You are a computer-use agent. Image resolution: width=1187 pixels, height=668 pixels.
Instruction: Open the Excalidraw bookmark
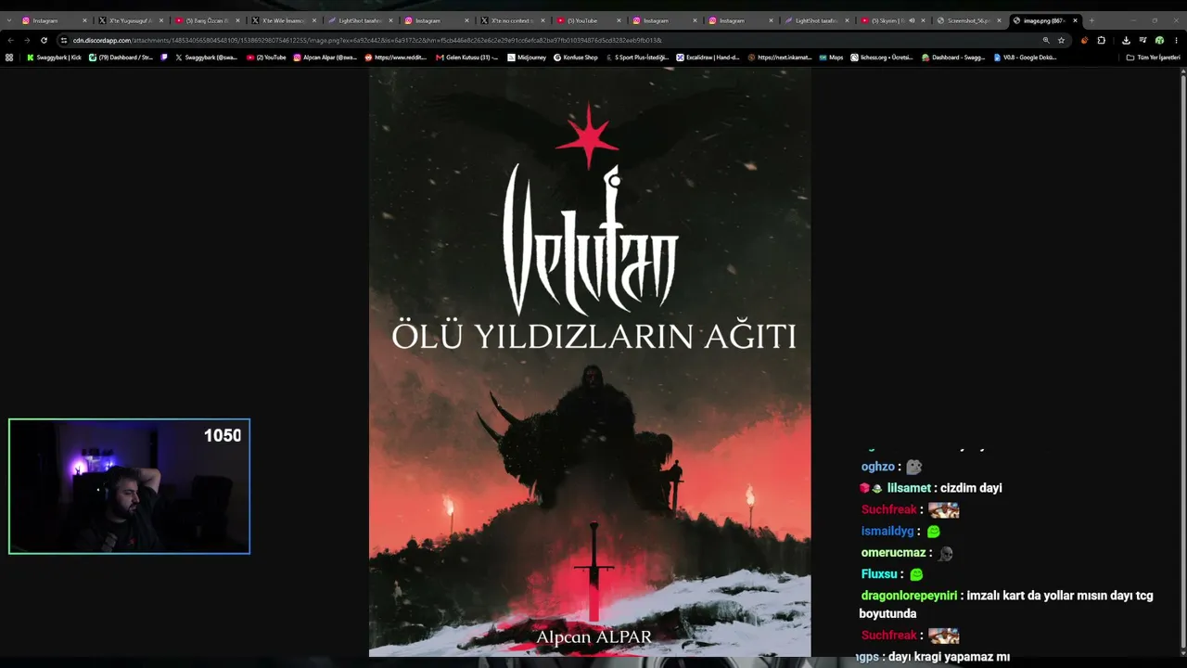708,58
